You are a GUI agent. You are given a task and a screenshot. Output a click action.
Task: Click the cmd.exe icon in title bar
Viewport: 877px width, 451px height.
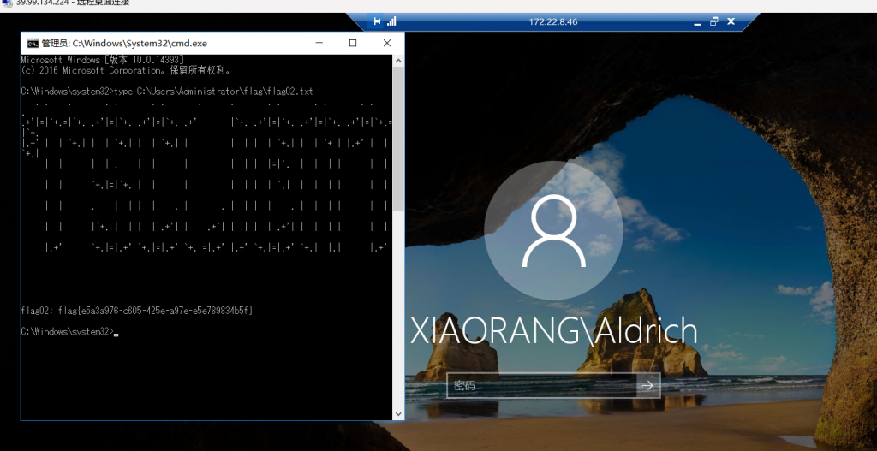pyautogui.click(x=33, y=43)
